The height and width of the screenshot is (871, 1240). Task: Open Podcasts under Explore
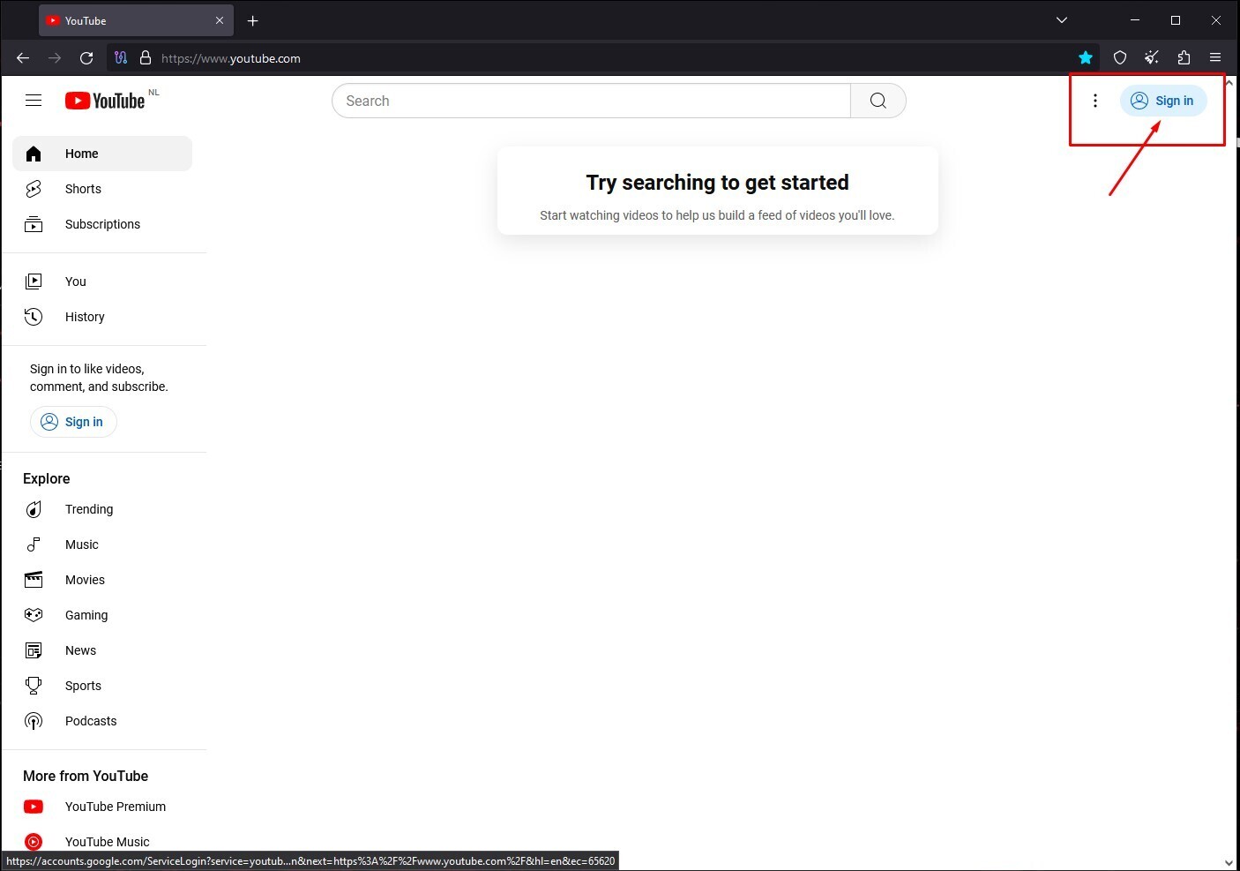pos(102,721)
